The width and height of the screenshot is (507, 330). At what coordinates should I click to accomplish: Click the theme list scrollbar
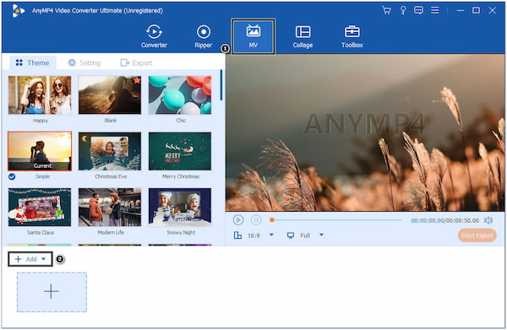pos(221,85)
